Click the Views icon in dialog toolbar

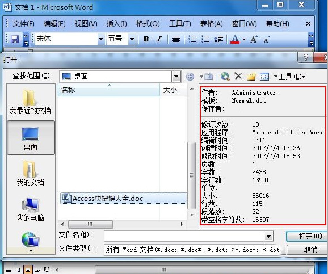[x=264, y=77]
